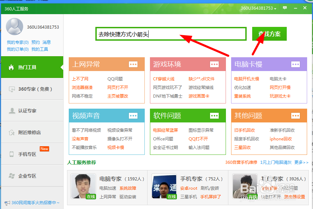Image resolution: width=313 pixels, height=209 pixels.
Task: Open the 浏览器崩溃 link
Action: tap(82, 88)
